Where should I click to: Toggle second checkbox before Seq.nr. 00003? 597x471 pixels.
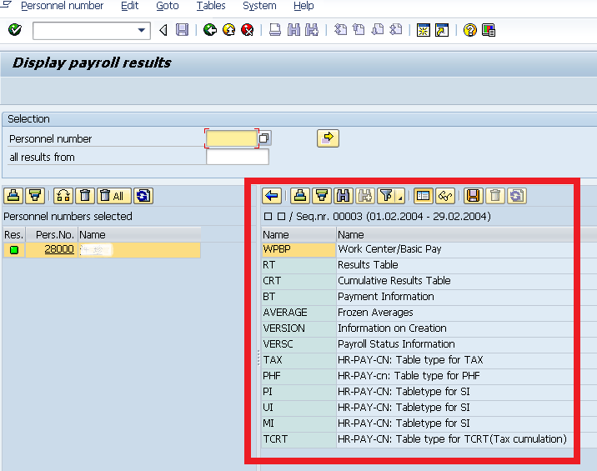281,216
